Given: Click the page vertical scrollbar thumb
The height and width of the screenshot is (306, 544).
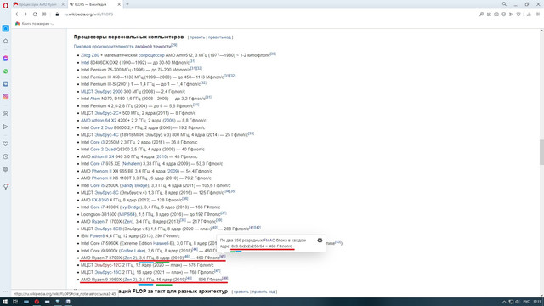Looking at the screenshot, I should click(541, 152).
